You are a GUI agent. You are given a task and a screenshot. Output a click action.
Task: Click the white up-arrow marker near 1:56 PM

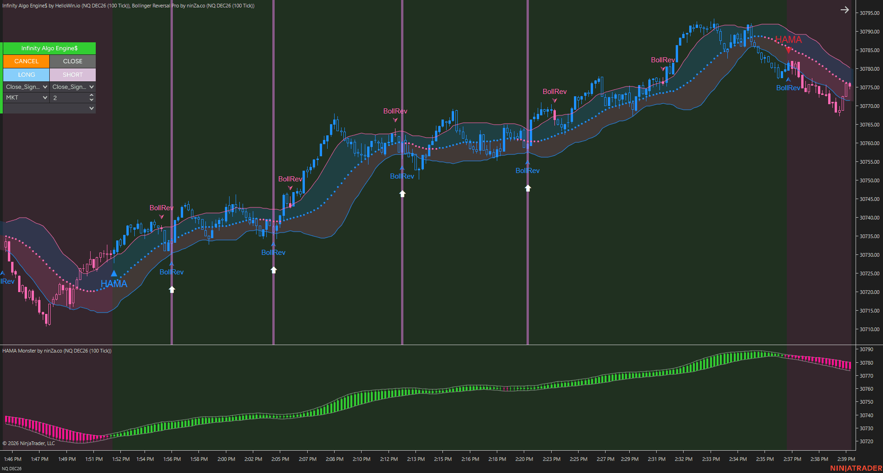[172, 289]
